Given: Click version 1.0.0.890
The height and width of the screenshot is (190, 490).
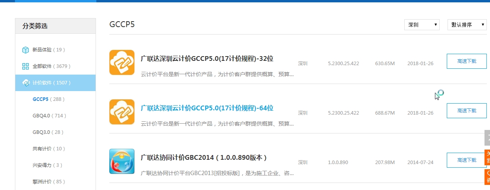Looking at the screenshot, I should pos(338,163).
